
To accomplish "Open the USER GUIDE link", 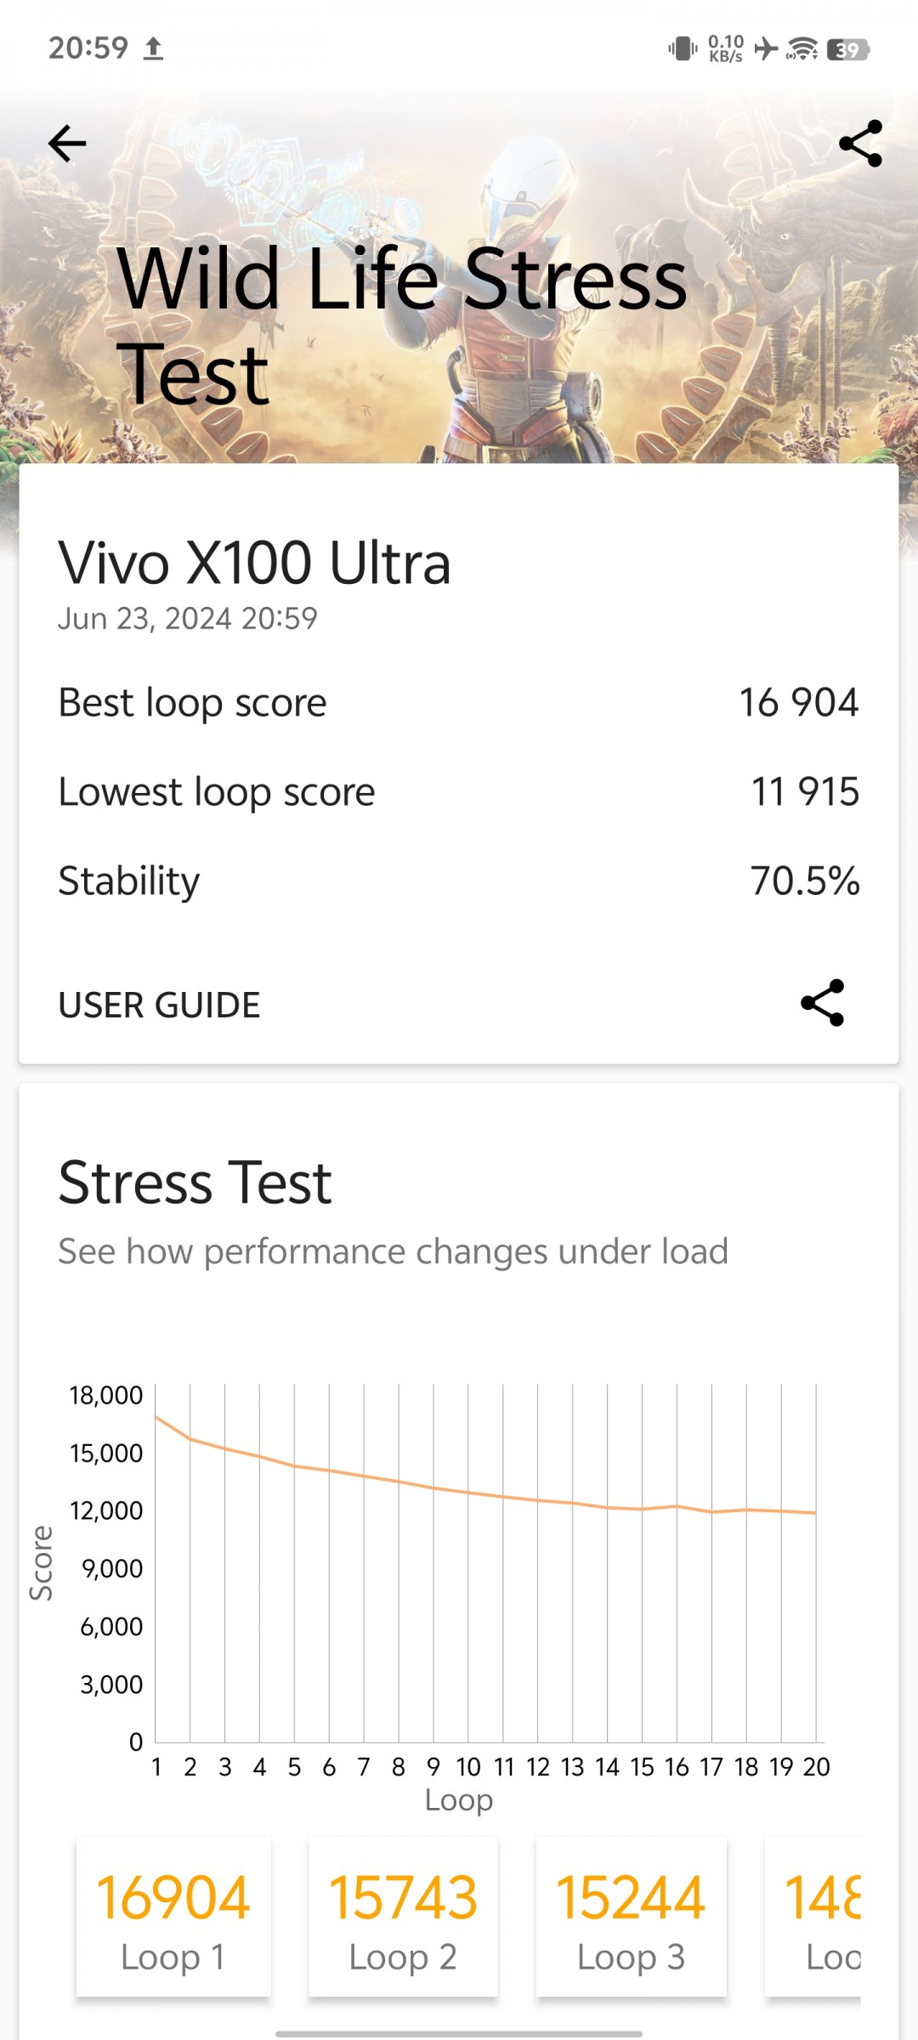I will (159, 1005).
